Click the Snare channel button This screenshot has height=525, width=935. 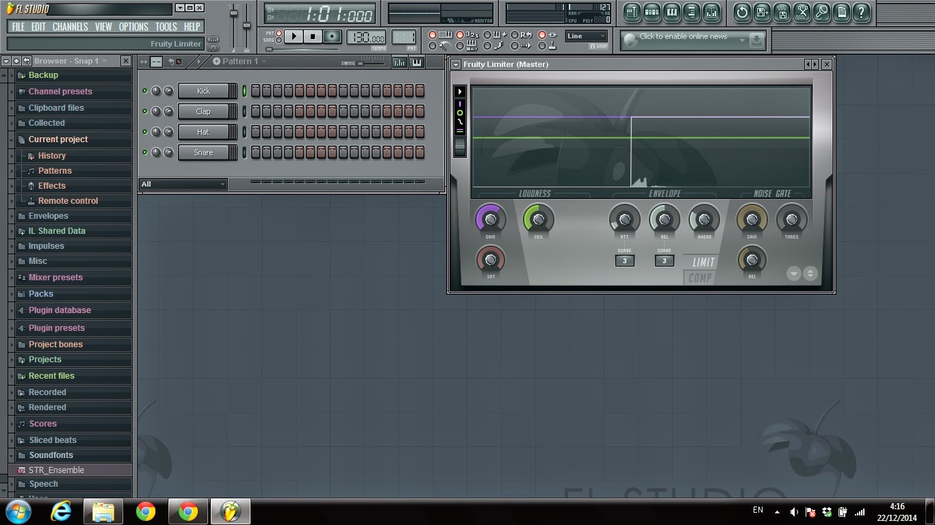pos(203,152)
